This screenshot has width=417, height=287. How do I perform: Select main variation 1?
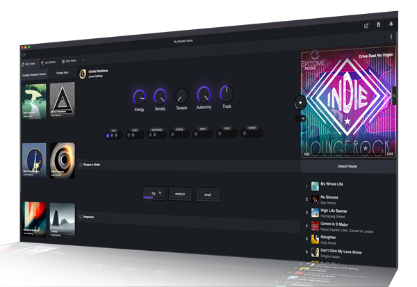(129, 135)
